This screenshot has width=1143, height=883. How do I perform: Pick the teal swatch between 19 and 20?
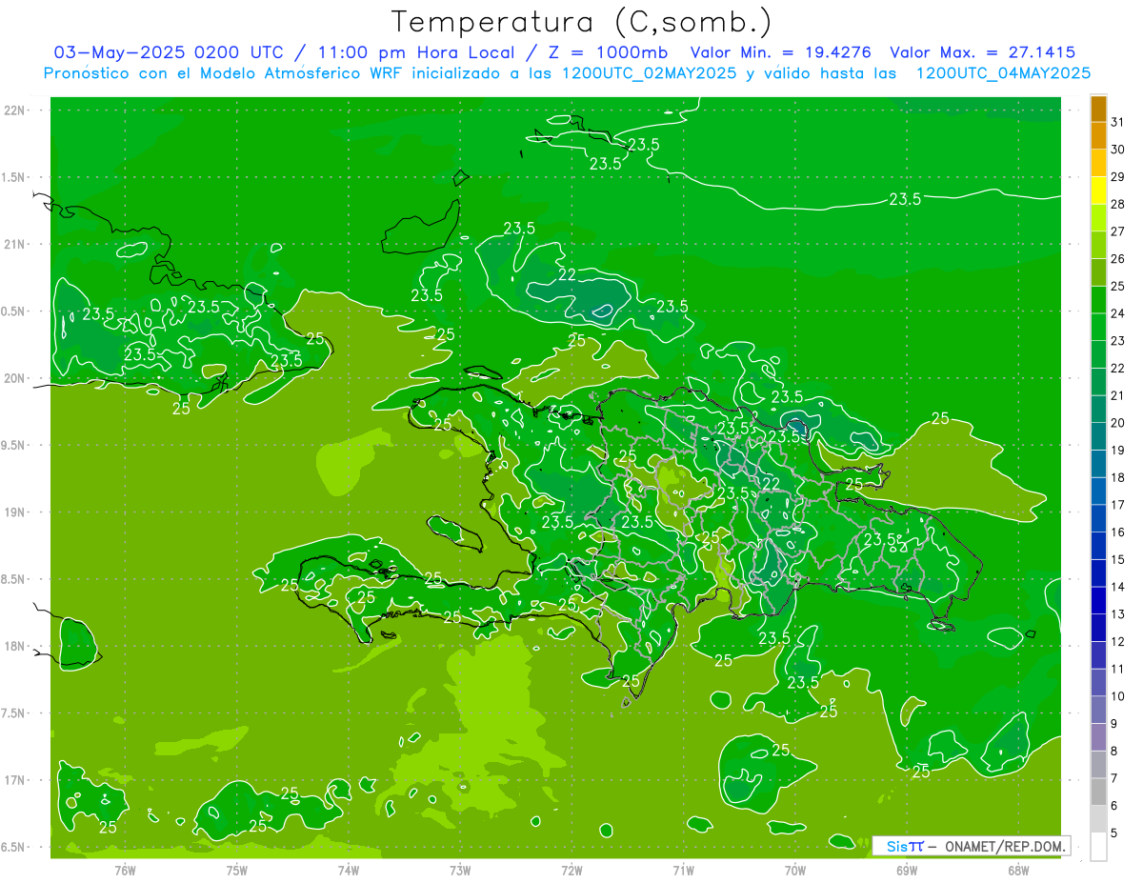click(x=1098, y=436)
